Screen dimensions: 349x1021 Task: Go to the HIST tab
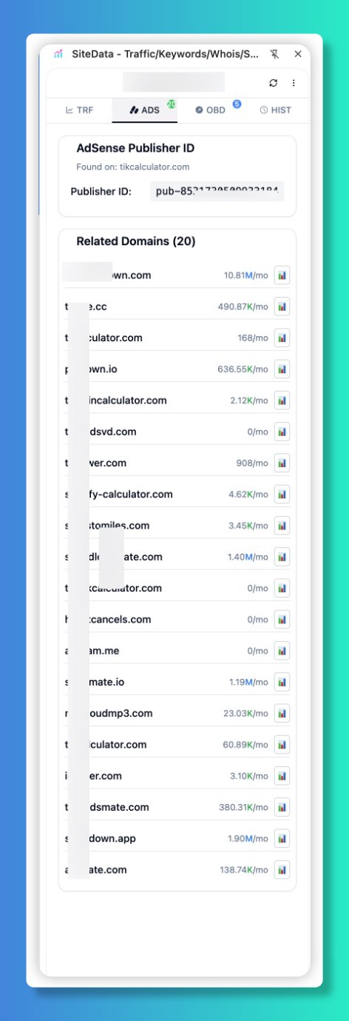[x=276, y=110]
